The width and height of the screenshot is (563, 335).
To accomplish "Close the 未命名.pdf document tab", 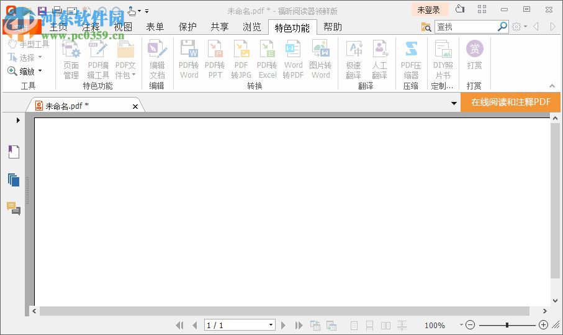I will click(135, 106).
